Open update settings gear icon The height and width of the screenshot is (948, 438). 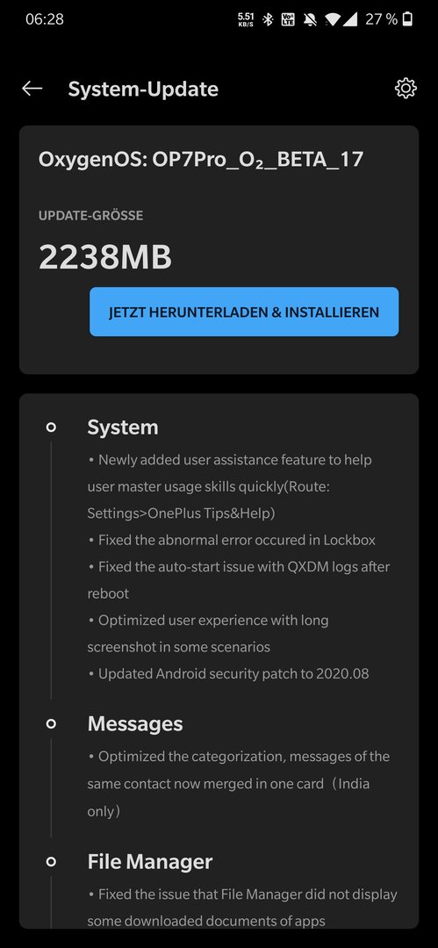pos(406,89)
